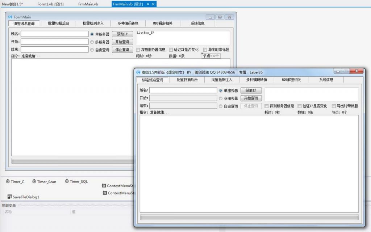Choose 自由查询 radio in the running 御剑 window
Screen dimensions: 371x232
(221, 106)
